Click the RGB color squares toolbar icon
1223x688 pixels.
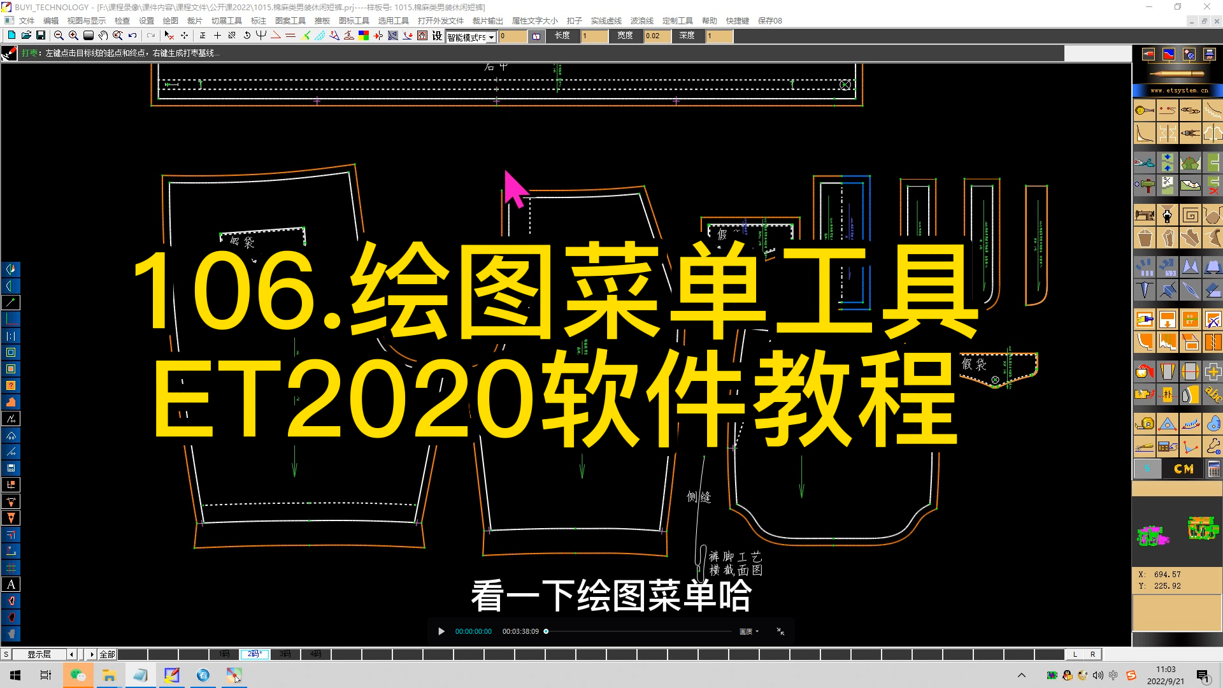pos(364,36)
